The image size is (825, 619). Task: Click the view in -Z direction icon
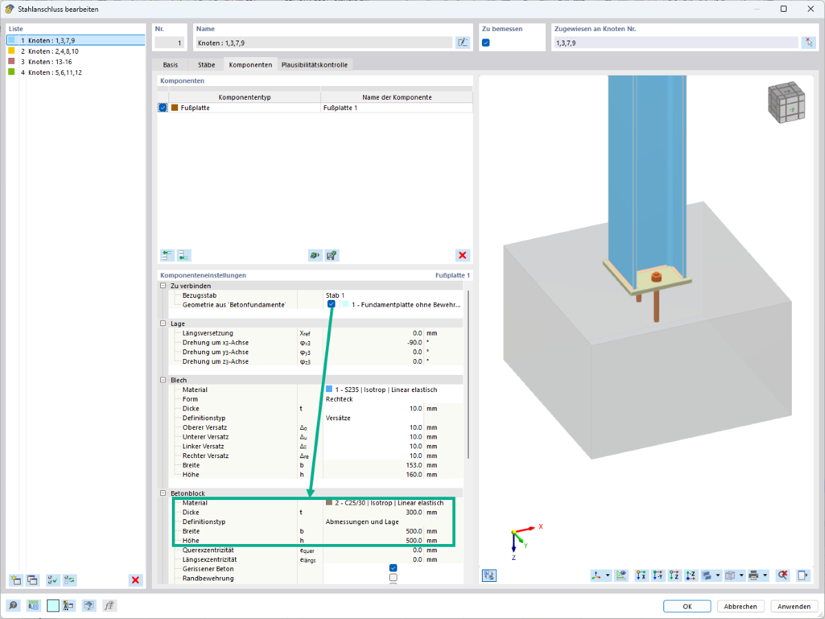pyautogui.click(x=691, y=574)
